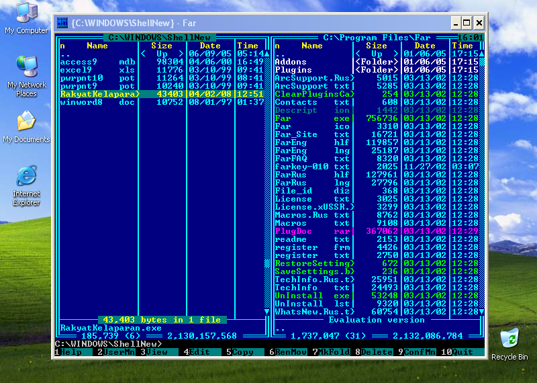Screen dimensions: 537x383
Task: Select the RestoreSetting file row
Action: pos(377,263)
